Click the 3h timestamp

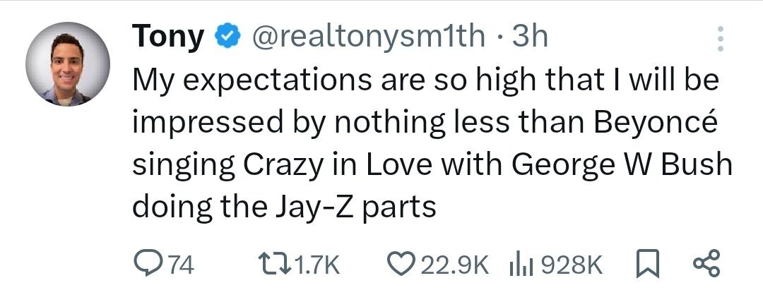[x=530, y=37]
